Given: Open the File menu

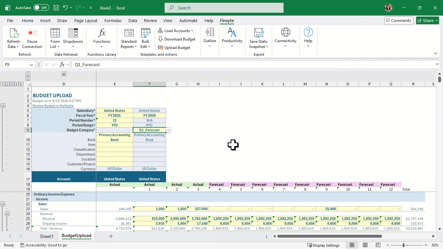Looking at the screenshot, I should click(10, 20).
